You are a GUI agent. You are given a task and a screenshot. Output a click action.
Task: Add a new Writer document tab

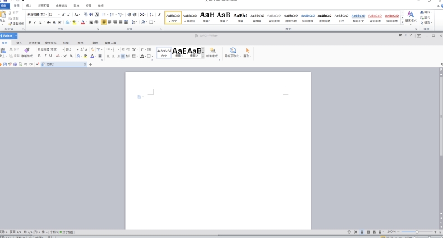pyautogui.click(x=90, y=65)
